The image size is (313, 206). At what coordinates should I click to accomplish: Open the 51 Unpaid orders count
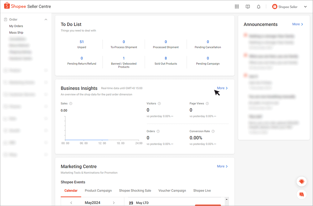pos(82,42)
